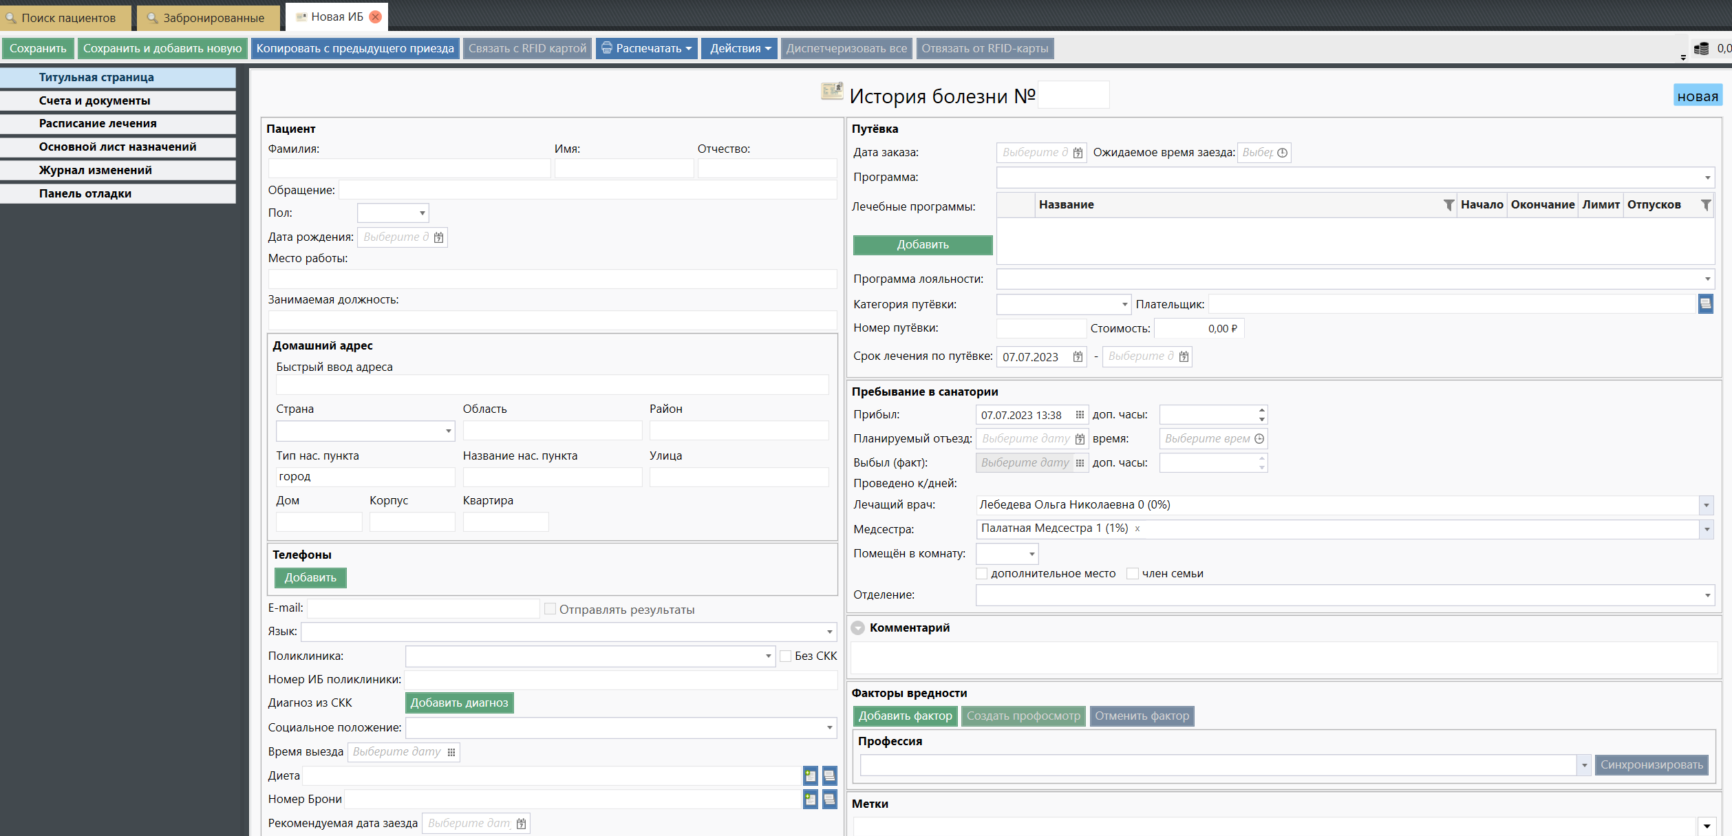Viewport: 1732px width, 836px height.
Task: Tick the Без СКК checkbox
Action: (x=786, y=656)
